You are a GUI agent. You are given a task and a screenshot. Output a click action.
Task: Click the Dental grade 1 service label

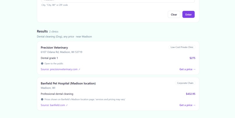[49, 58]
